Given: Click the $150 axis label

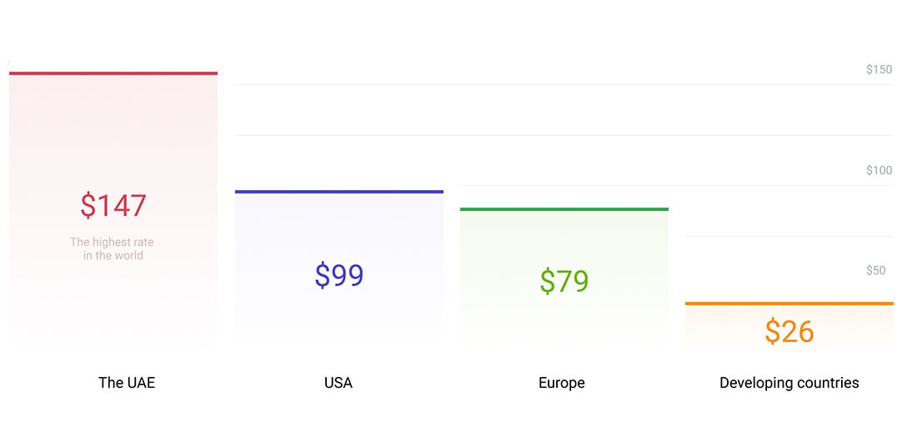Looking at the screenshot, I should (x=879, y=69).
